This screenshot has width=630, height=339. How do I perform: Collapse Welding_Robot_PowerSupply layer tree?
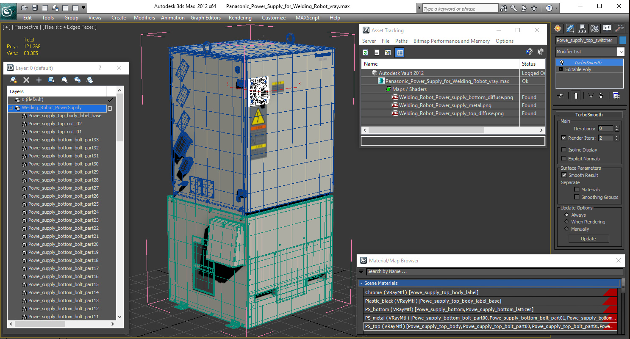pyautogui.click(x=11, y=108)
